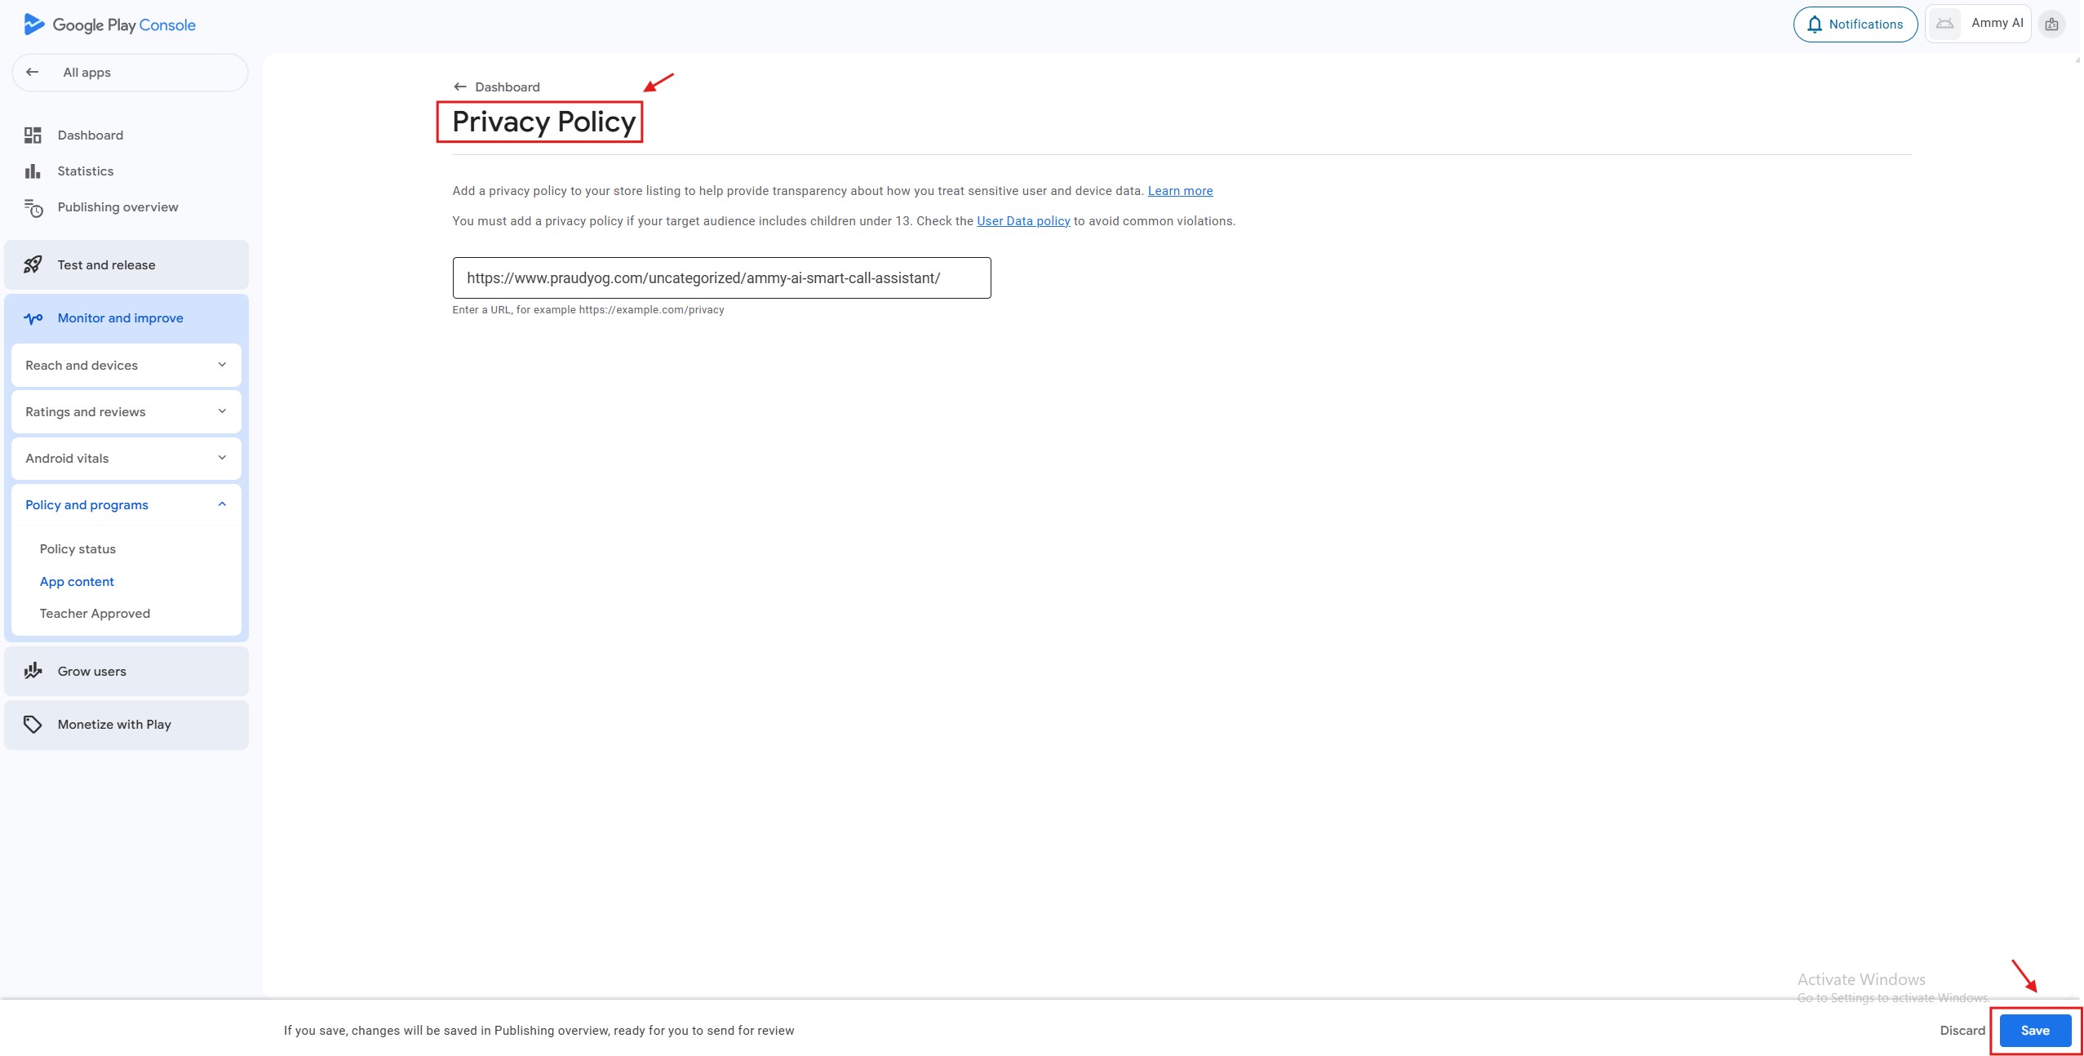The image size is (2084, 1056).
Task: Open the Teacher Approved menu item
Action: (x=95, y=614)
